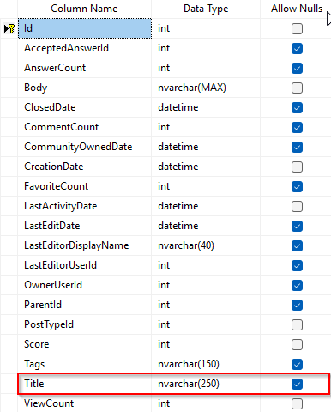331x412 pixels.
Task: Click the Allow Nulls header
Action: pos(296,9)
